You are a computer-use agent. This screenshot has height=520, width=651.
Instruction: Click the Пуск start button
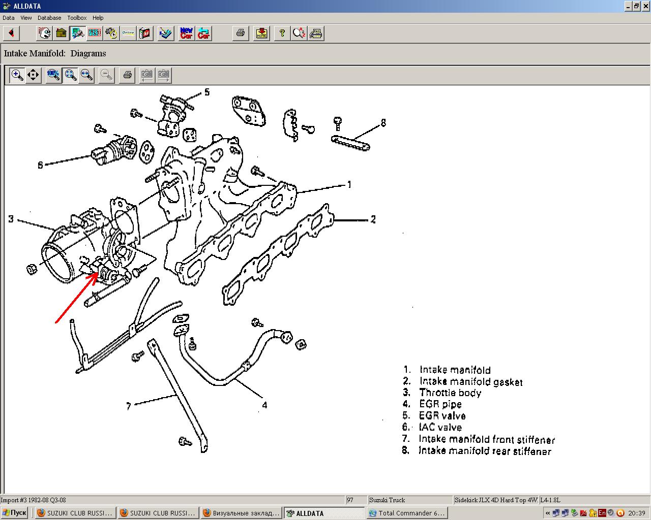pyautogui.click(x=15, y=513)
